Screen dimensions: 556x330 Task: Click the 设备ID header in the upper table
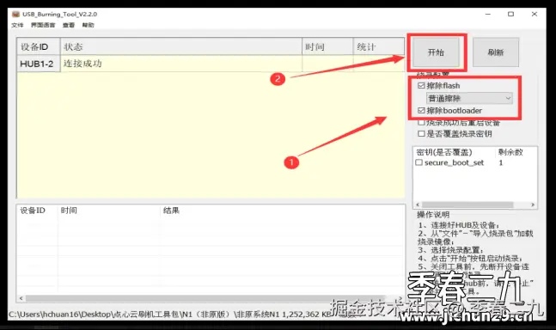39,46
